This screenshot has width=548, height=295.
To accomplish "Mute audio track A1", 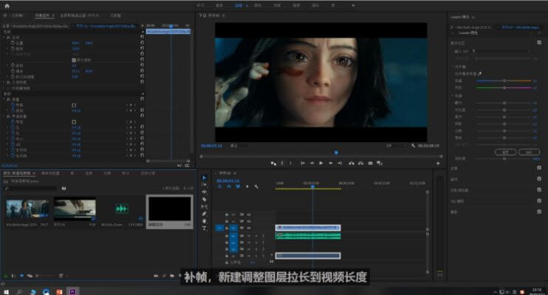I will (x=249, y=236).
